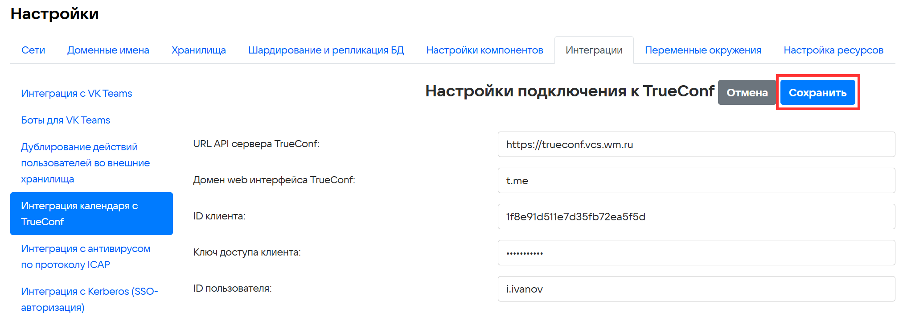The height and width of the screenshot is (322, 903).
Task: Switch to Настройка ресурсов tab
Action: [x=833, y=50]
